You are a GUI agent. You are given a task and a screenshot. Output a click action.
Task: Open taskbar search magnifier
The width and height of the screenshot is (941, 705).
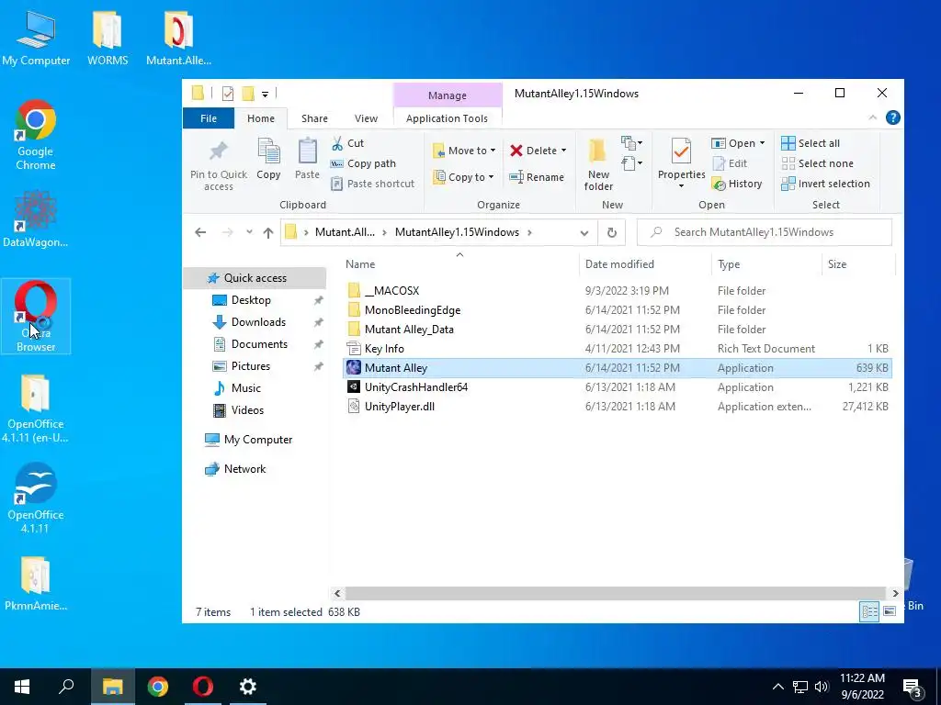(x=66, y=687)
